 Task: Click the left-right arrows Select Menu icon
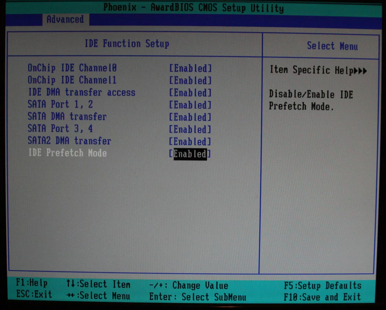(x=71, y=295)
